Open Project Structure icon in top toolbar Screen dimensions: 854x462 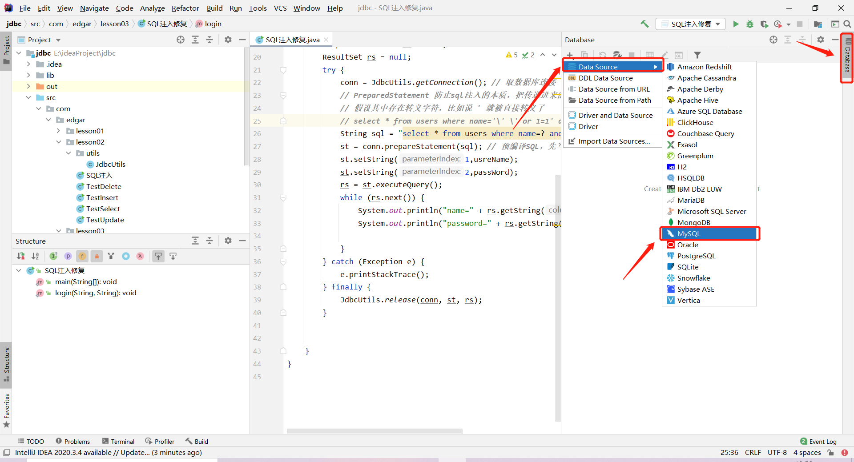(x=818, y=24)
